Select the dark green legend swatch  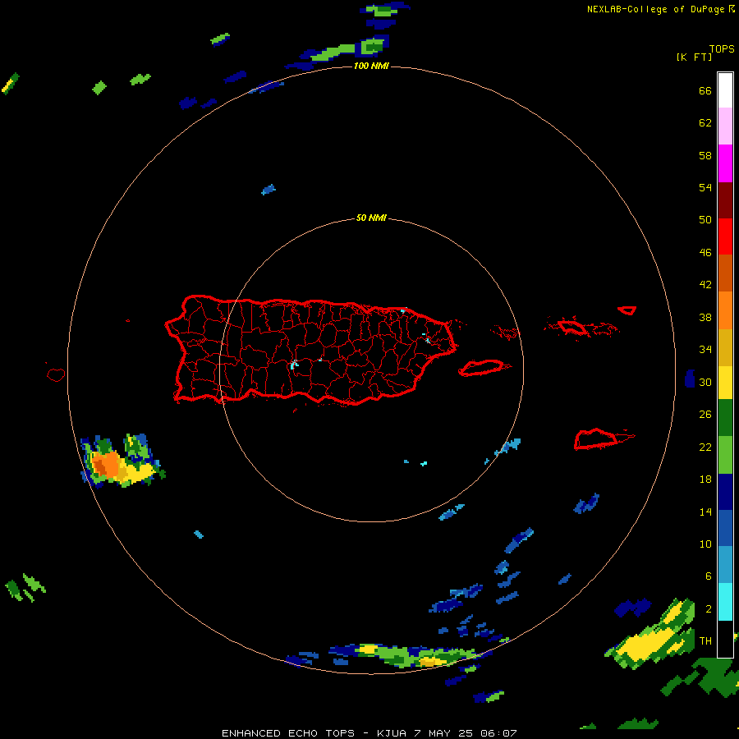coord(725,418)
